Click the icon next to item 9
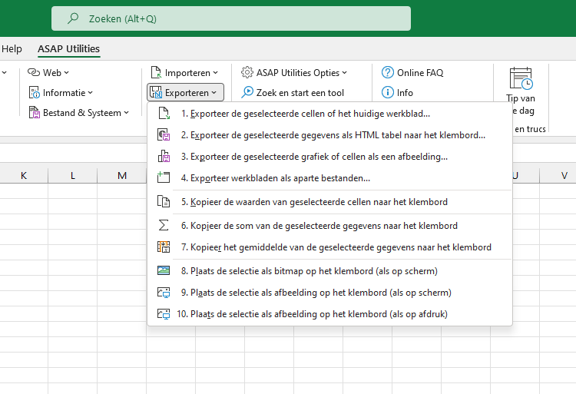The height and width of the screenshot is (394, 576). tap(164, 293)
